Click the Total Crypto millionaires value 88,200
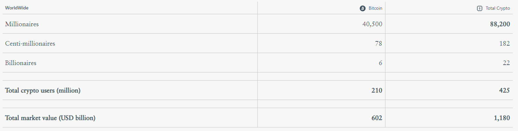This screenshot has height=131, width=518. click(x=500, y=24)
